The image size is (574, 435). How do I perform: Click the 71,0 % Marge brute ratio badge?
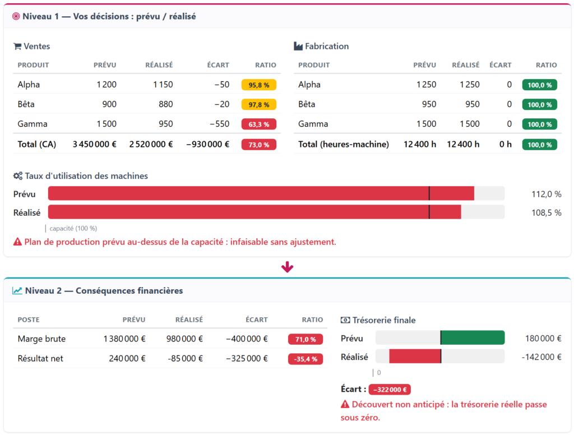point(305,340)
